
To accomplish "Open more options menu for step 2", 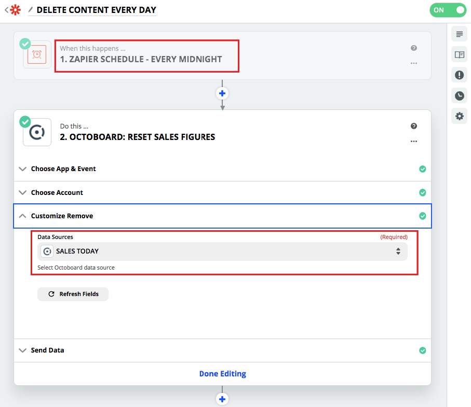I will (414, 141).
